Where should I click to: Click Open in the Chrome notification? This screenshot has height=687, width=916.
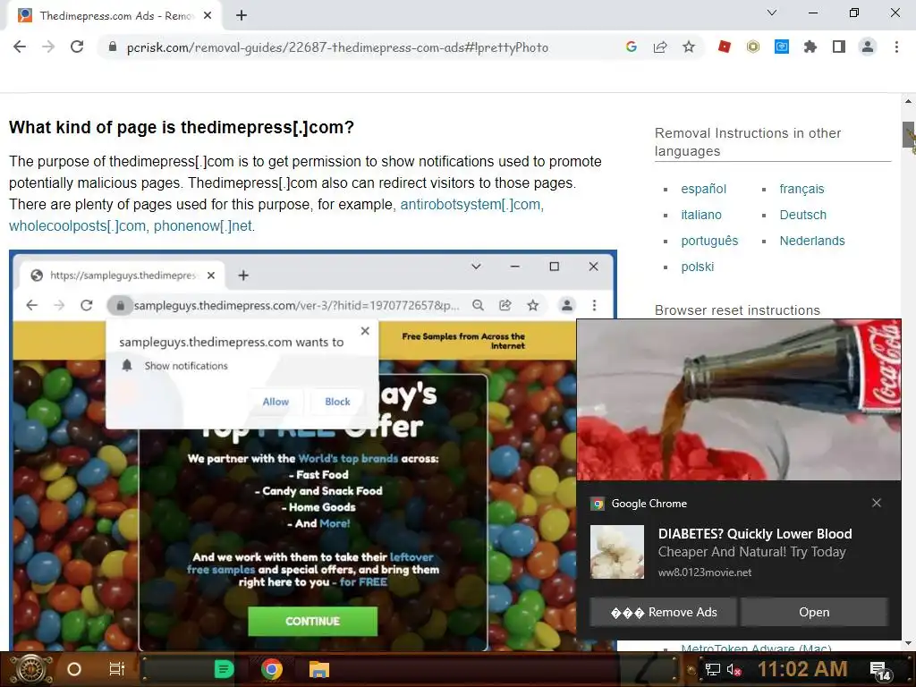[x=814, y=612]
